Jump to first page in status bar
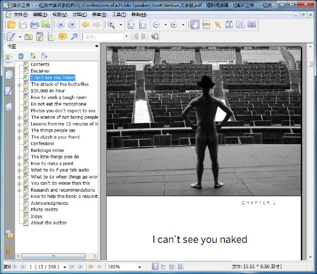The image size is (317, 274). [x=15, y=267]
